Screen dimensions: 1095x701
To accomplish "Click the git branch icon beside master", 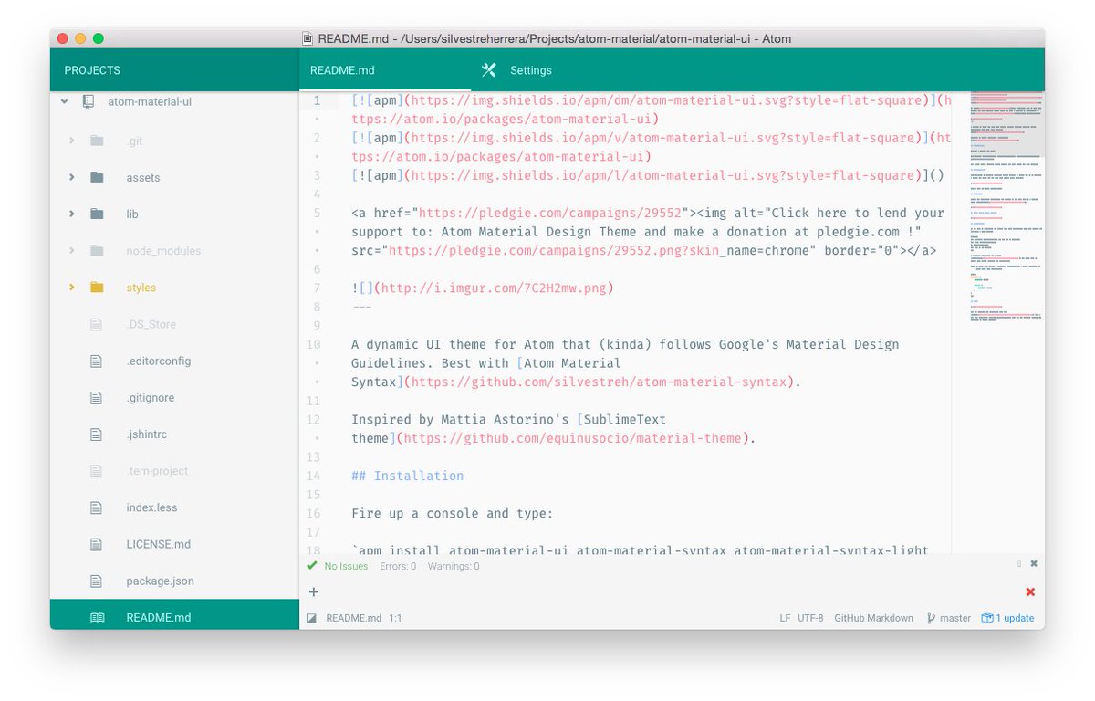I will (931, 618).
